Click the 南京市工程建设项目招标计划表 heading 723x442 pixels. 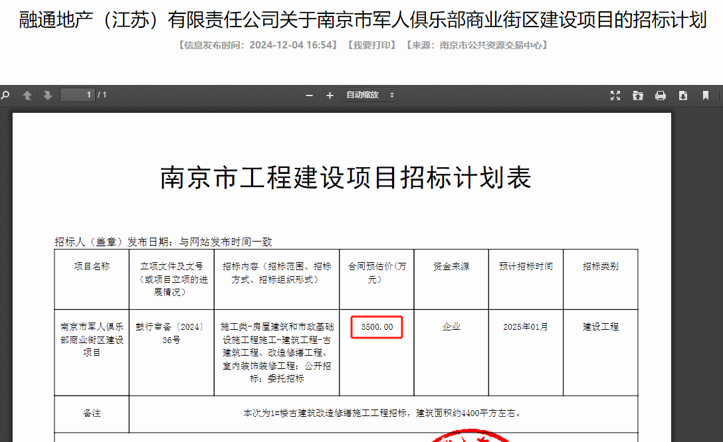click(346, 178)
